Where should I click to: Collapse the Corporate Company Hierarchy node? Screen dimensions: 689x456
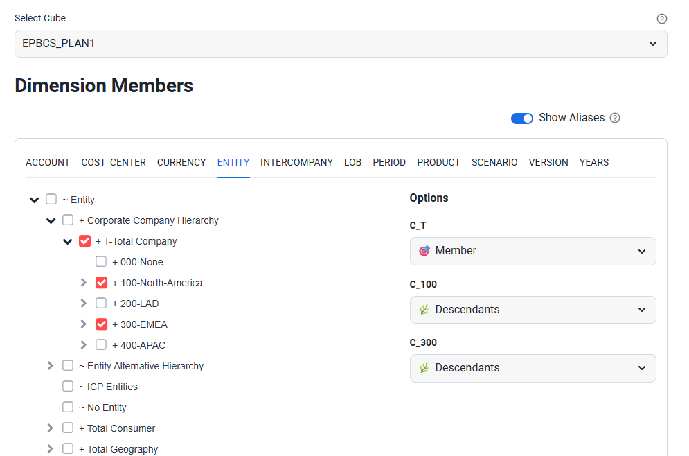point(51,221)
